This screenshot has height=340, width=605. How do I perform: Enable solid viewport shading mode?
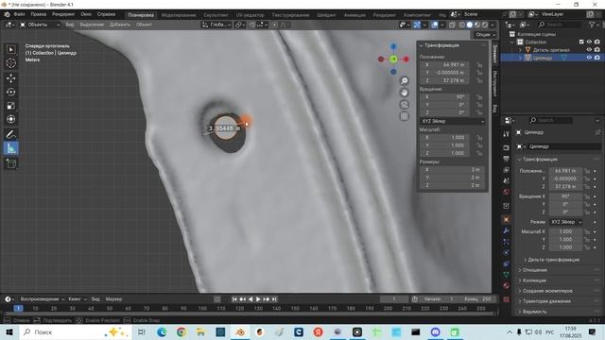click(x=470, y=25)
